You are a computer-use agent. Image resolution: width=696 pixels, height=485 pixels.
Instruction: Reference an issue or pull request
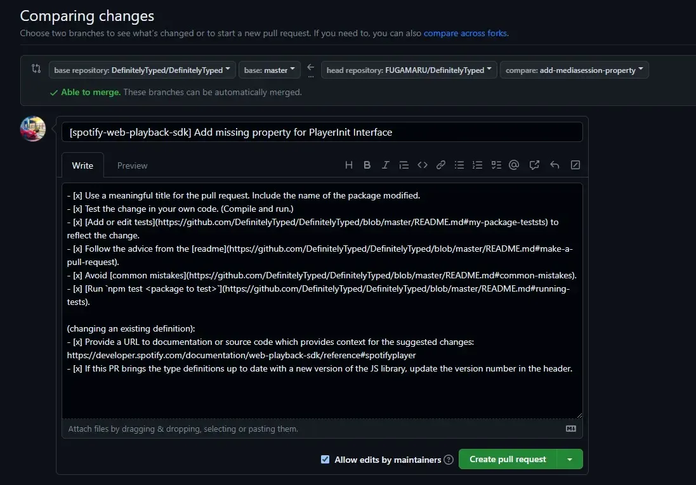[534, 165]
